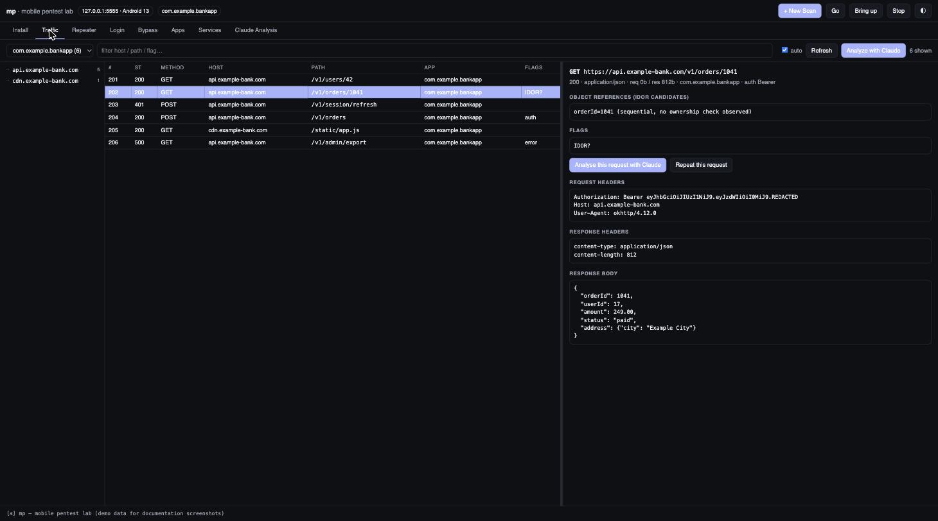This screenshot has width=938, height=521.
Task: Click Analyze with Claude in toolbar
Action: pyautogui.click(x=873, y=51)
